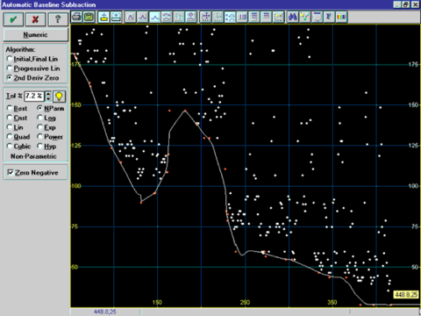Click inside the Tol % value field
This screenshot has height=316, width=421.
point(34,96)
